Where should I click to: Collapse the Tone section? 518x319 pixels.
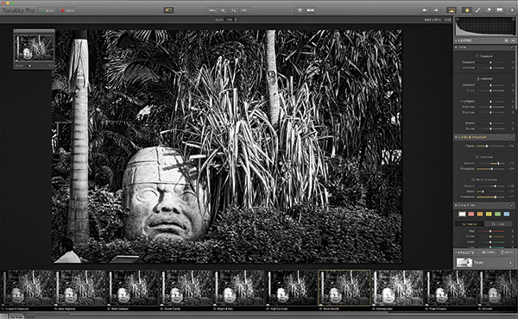[456, 47]
